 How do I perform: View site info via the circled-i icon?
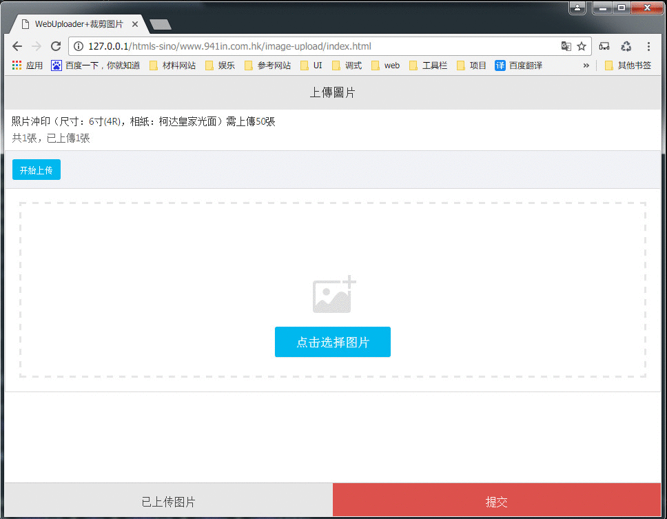click(x=78, y=46)
